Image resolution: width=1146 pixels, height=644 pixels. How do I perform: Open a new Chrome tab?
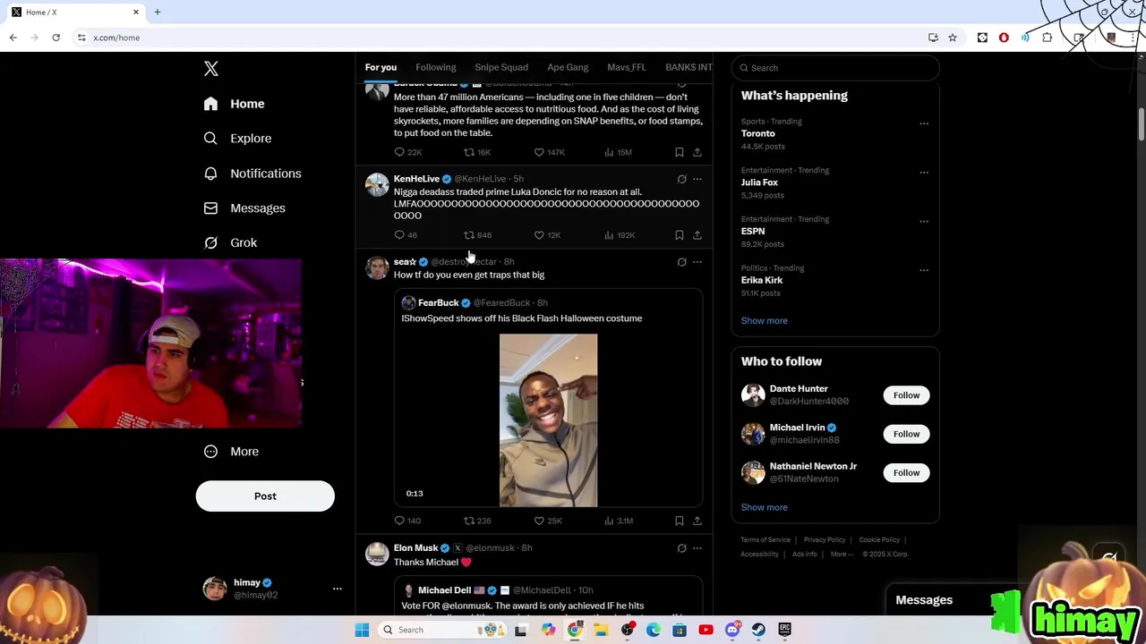tap(158, 13)
